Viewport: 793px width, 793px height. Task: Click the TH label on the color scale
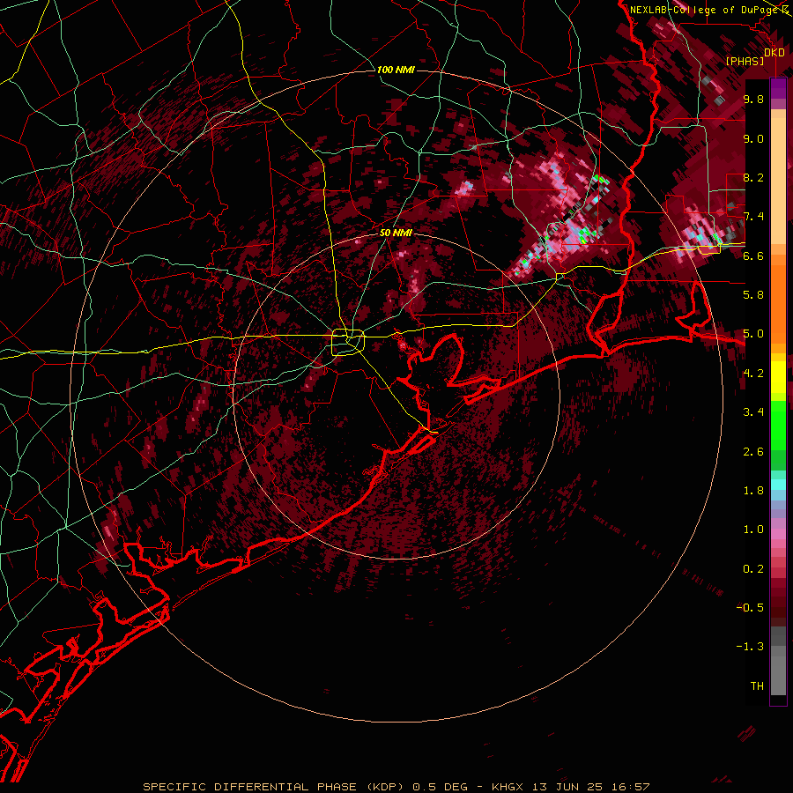pyautogui.click(x=757, y=686)
